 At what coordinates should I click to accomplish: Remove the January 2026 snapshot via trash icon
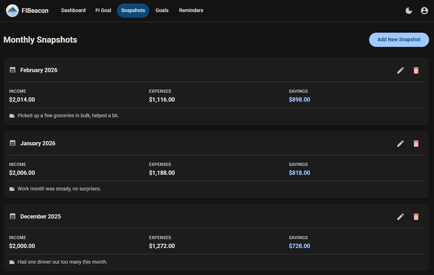point(416,144)
